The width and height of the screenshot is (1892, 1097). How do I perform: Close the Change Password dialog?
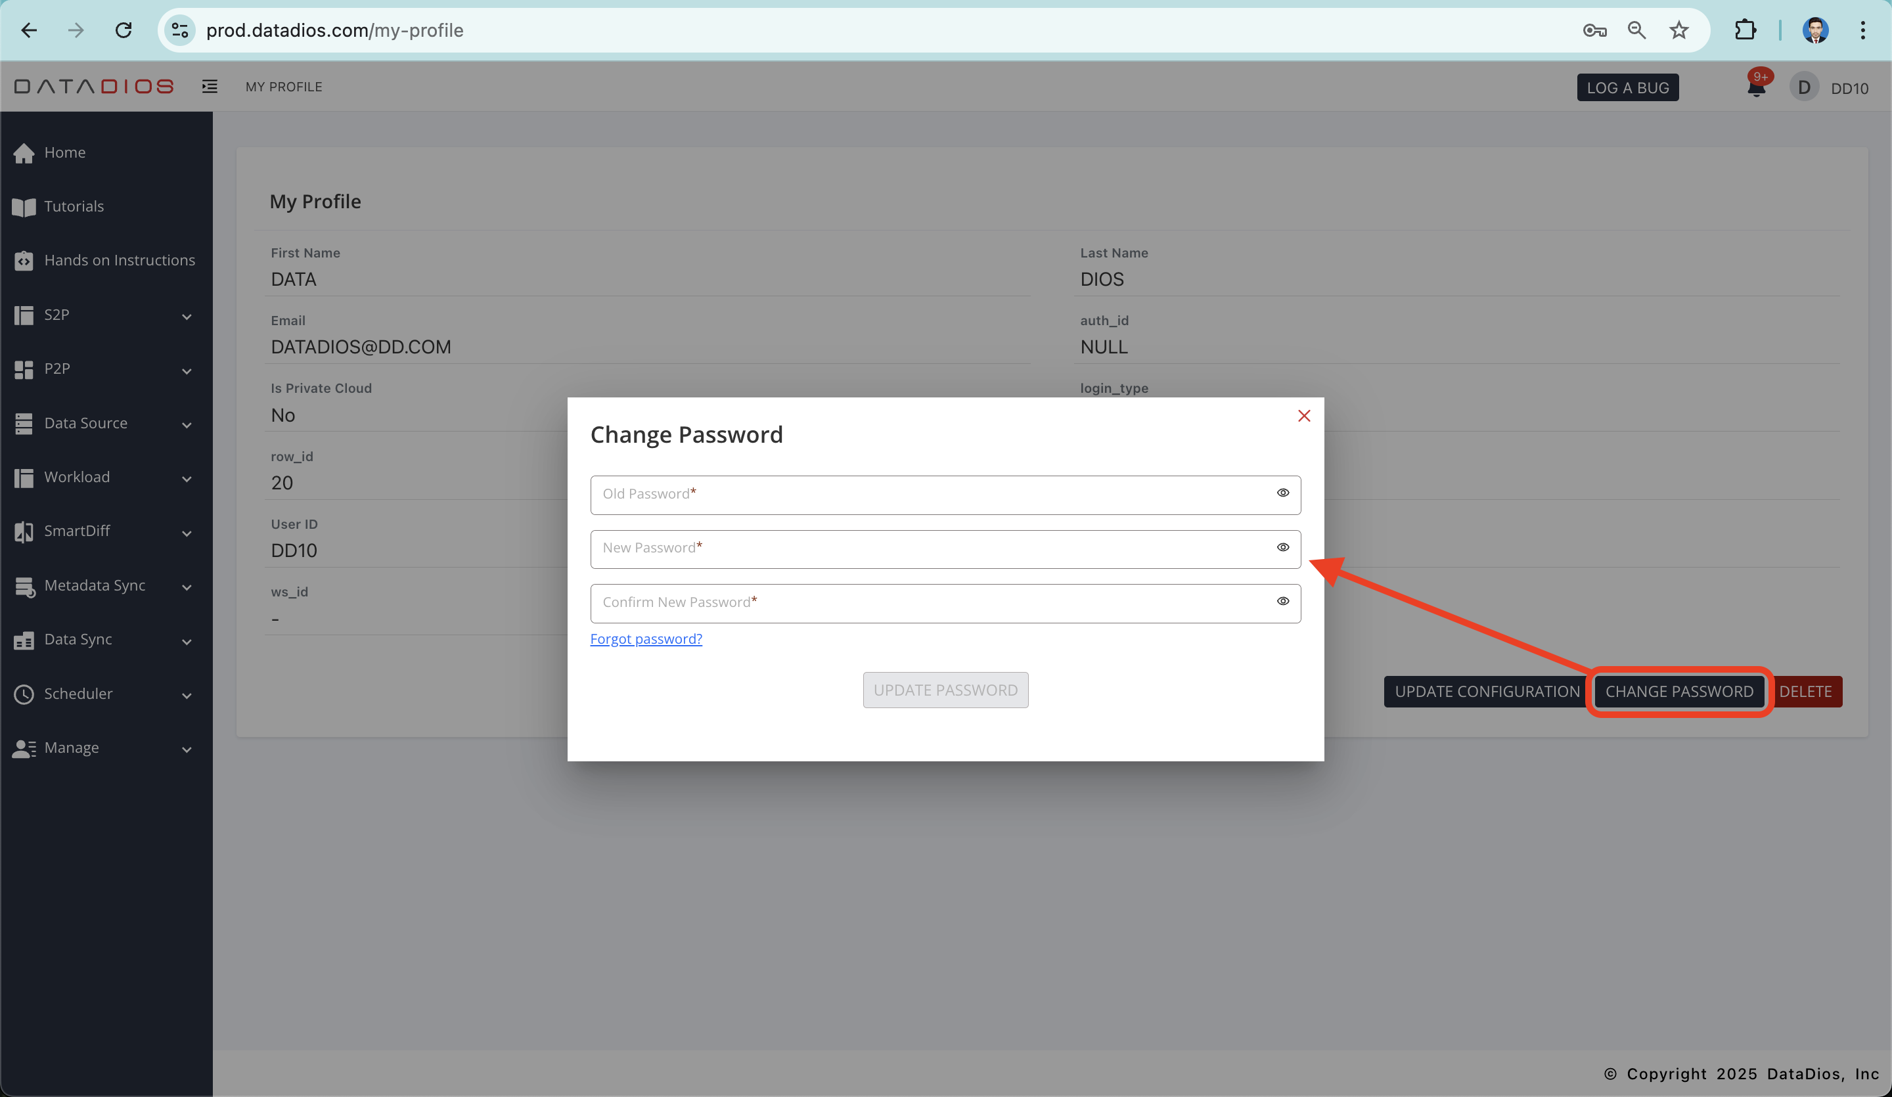(x=1303, y=416)
